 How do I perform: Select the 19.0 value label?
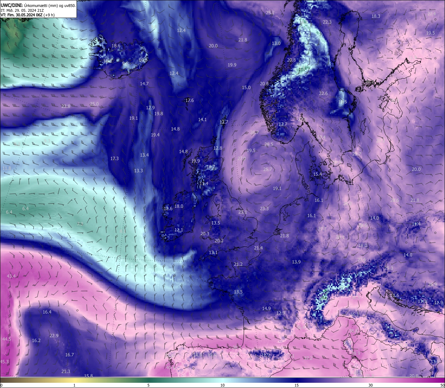pyautogui.click(x=363, y=245)
